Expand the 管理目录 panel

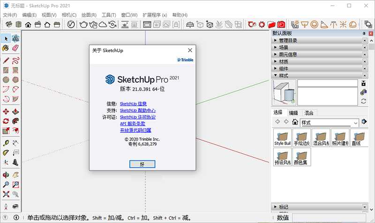pos(320,40)
